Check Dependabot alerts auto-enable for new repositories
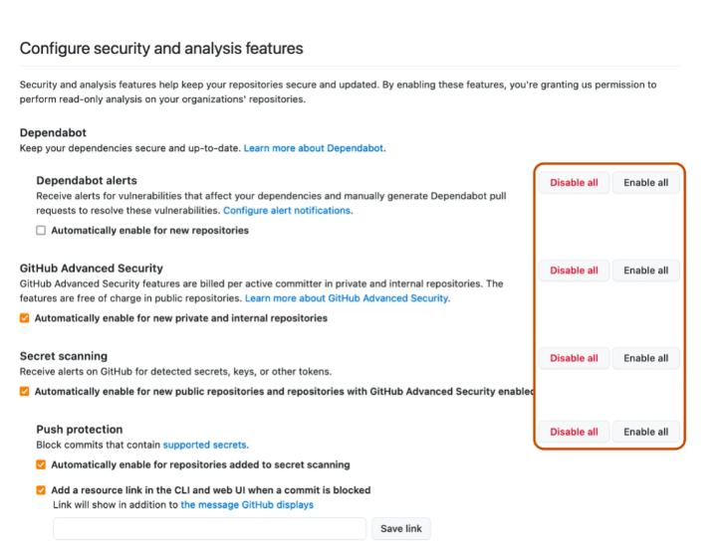Screen dimensions: 722x550 pos(41,231)
